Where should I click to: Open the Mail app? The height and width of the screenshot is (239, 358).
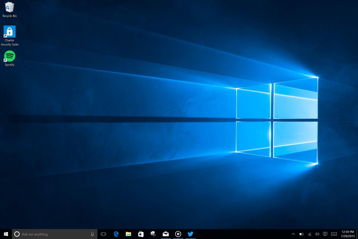pos(166,234)
